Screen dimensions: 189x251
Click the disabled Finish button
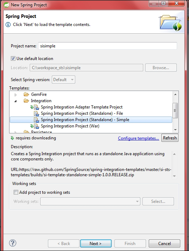[x=130, y=244]
